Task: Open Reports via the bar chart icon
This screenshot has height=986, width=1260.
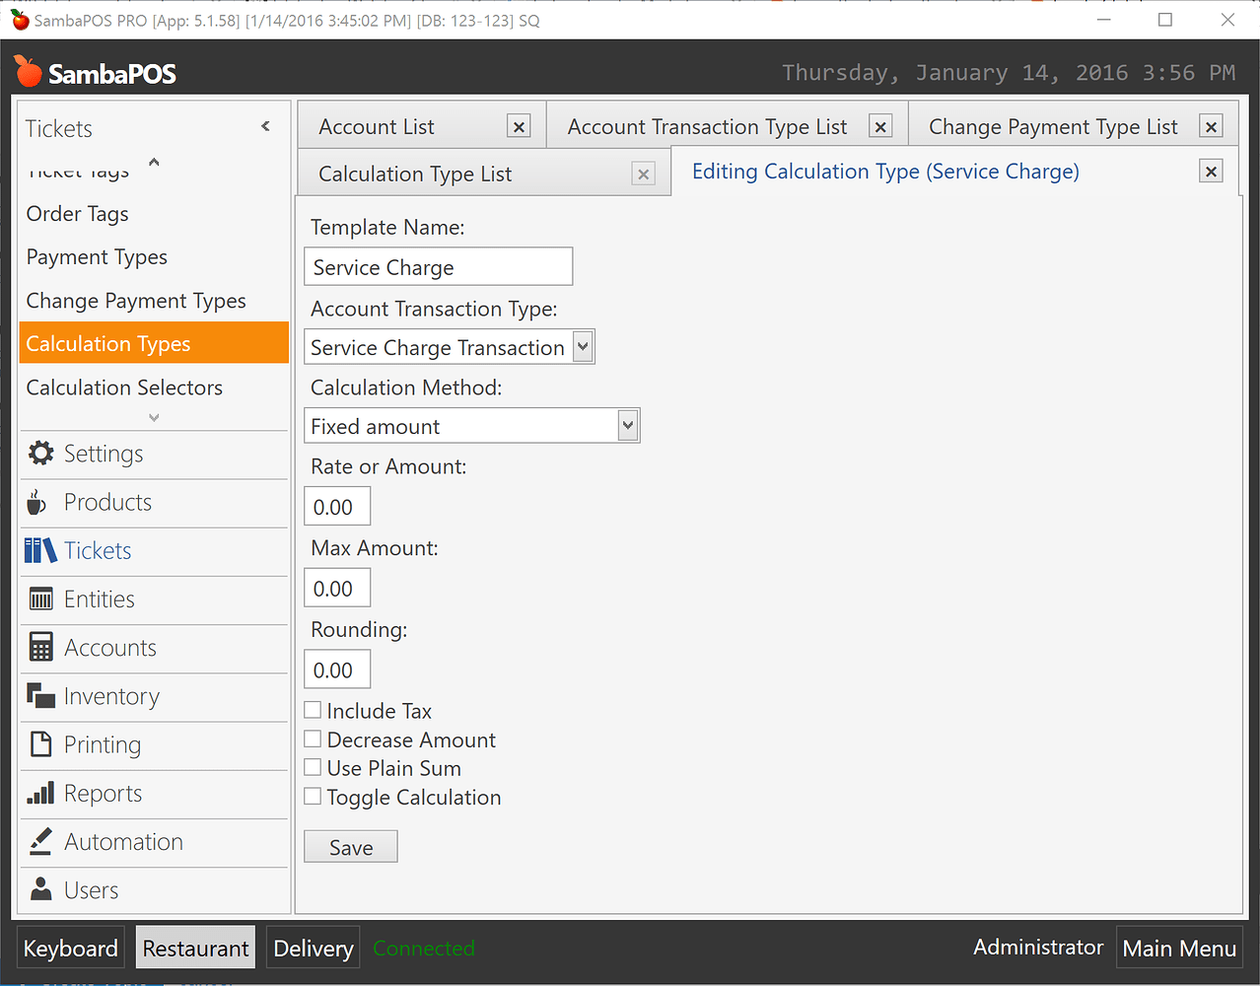Action: [37, 793]
